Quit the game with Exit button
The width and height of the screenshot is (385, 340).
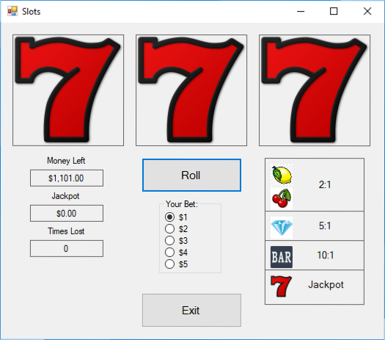[x=191, y=310]
